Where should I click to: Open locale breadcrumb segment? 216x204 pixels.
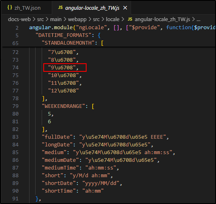click(x=112, y=19)
